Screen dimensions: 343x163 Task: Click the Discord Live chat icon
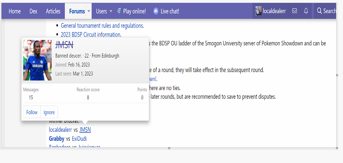pyautogui.click(x=156, y=11)
